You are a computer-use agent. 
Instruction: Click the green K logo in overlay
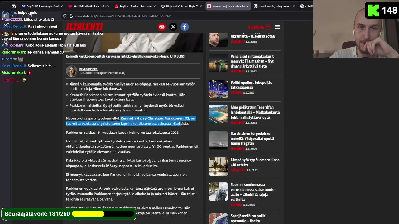(x=373, y=10)
